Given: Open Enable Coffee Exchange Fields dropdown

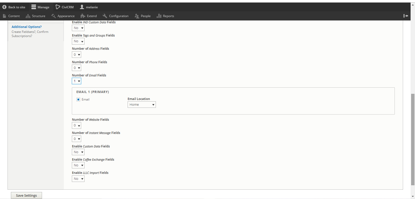Looking at the screenshot, I should click(78, 165).
